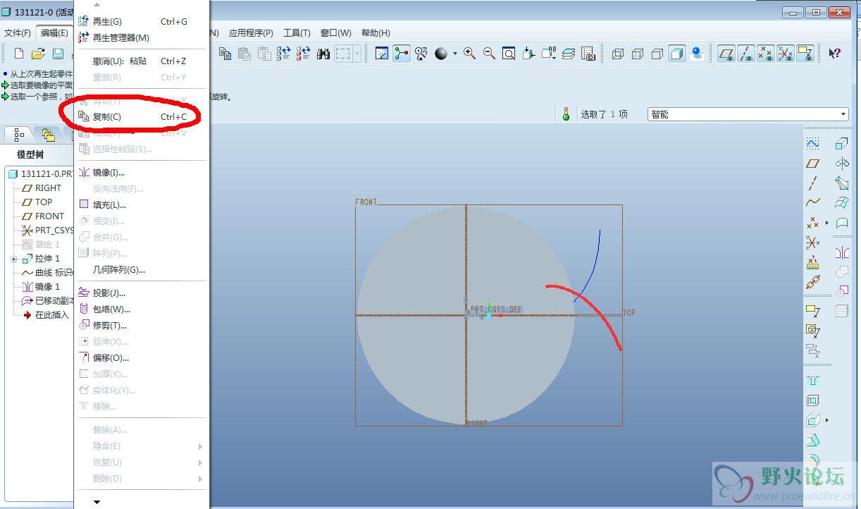Open the Layers stacked-sheets icon
Viewport: 861px width, 509px height.
point(569,54)
